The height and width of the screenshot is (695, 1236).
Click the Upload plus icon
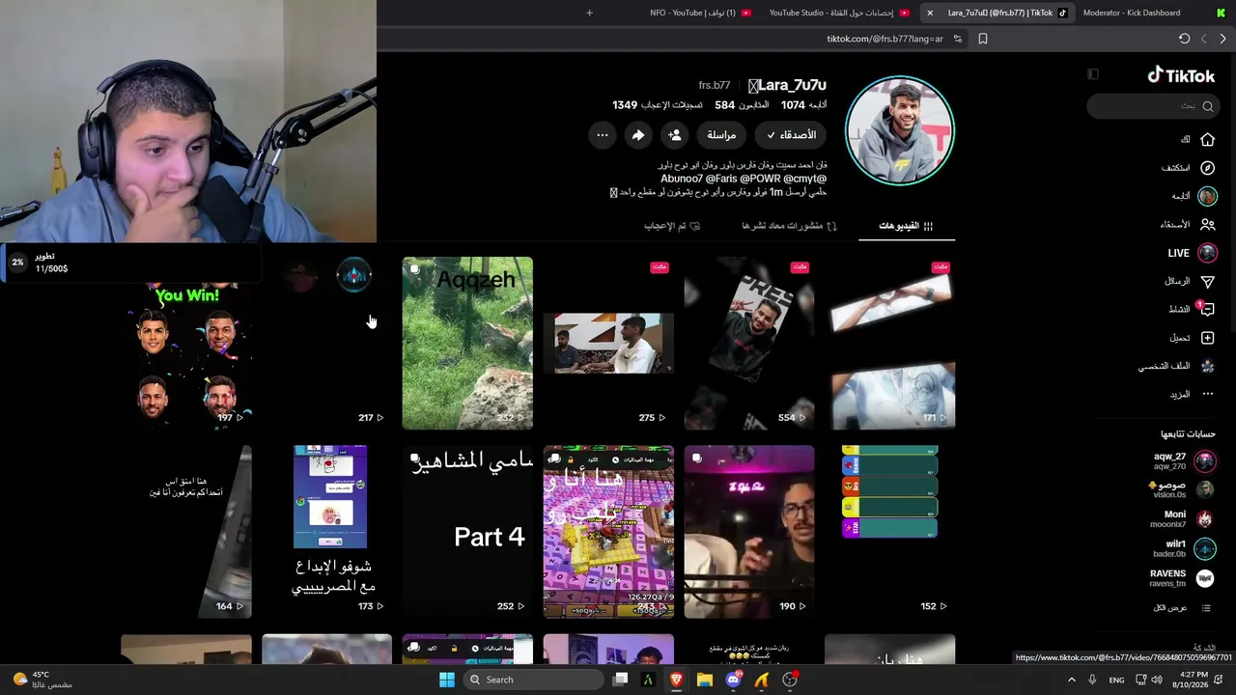tap(1207, 338)
